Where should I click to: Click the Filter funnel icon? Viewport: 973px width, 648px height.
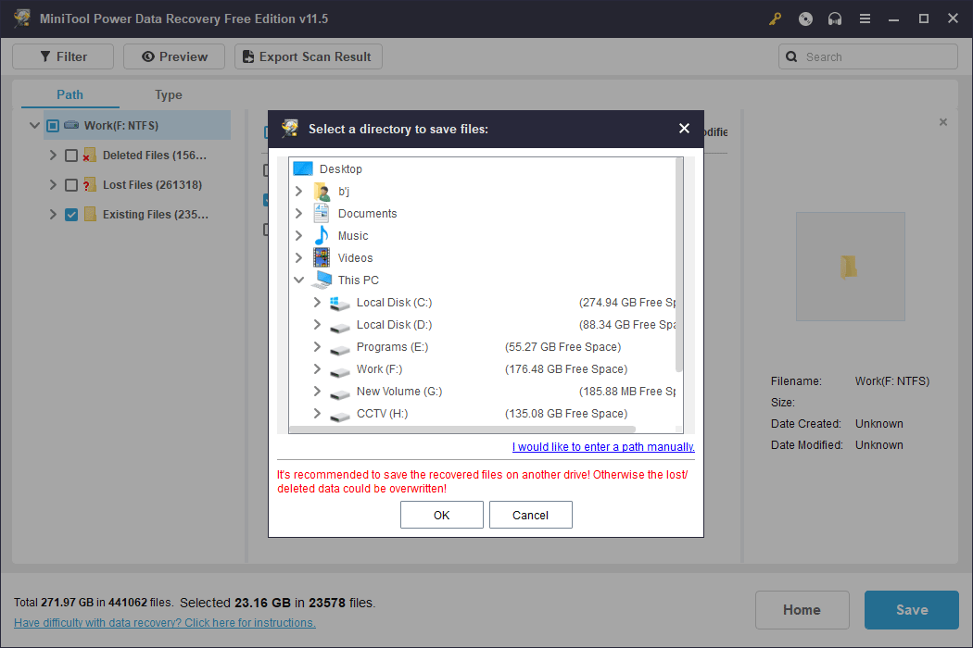[43, 56]
